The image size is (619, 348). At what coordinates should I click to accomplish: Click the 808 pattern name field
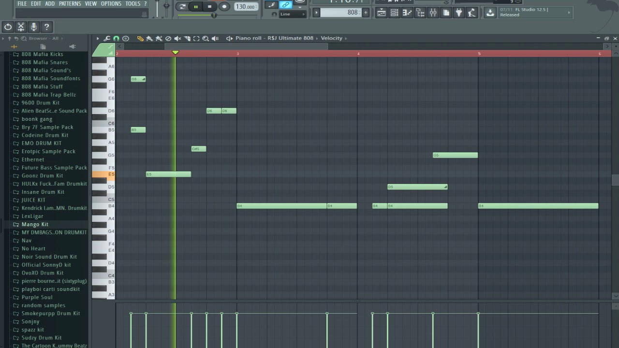click(340, 13)
